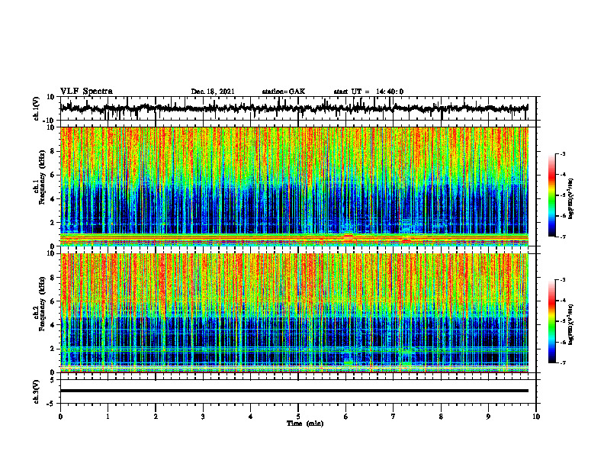Click the "ch.3(V)" axis label
This screenshot has height=467, width=604.
point(36,391)
